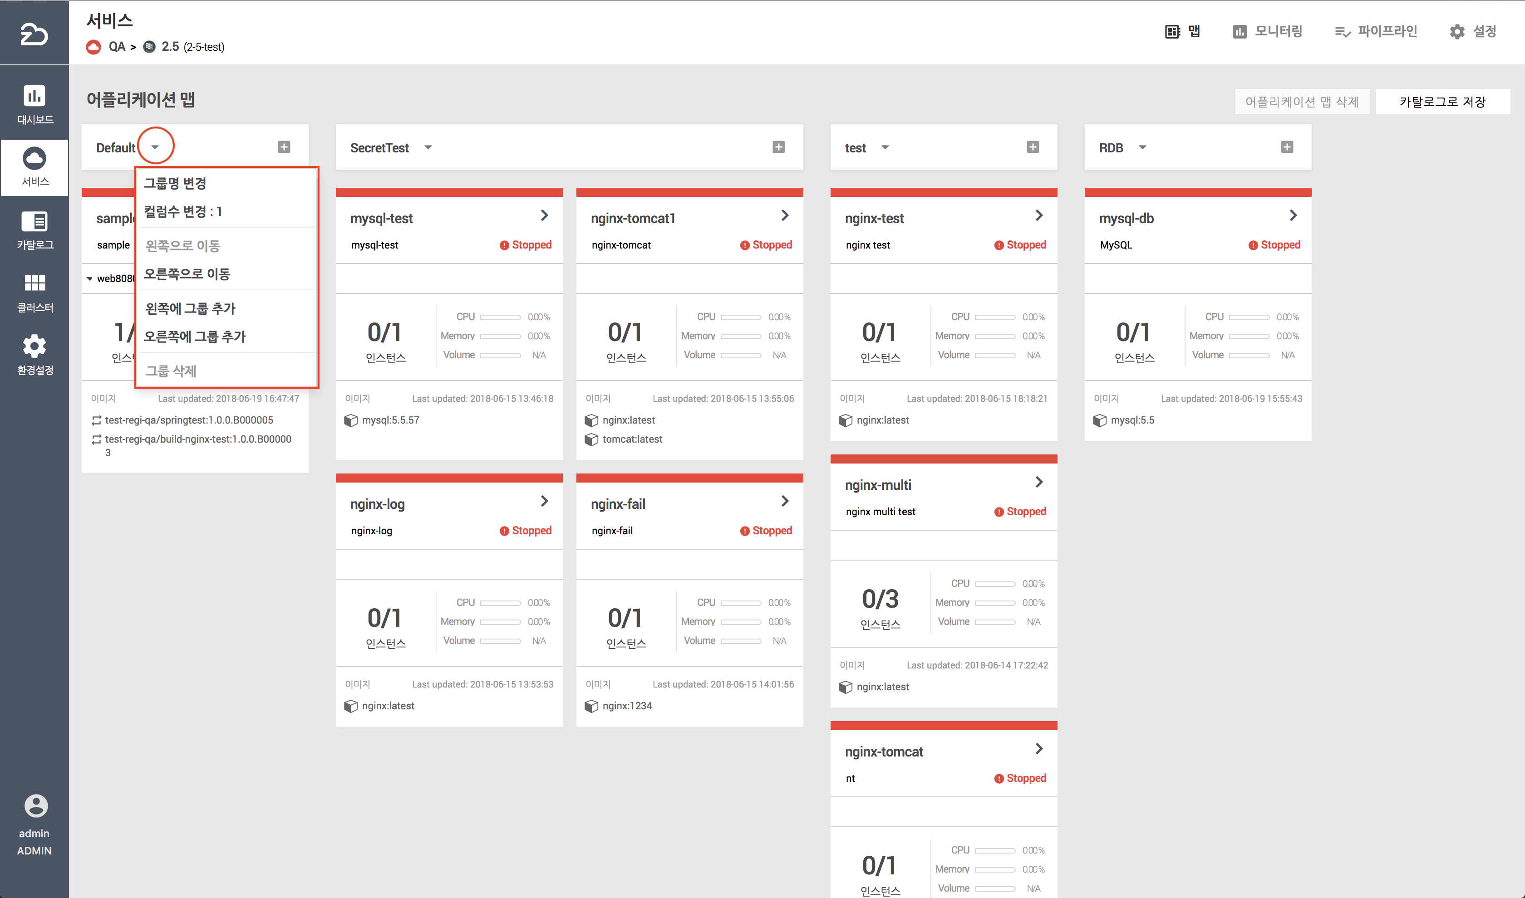The width and height of the screenshot is (1525, 898).
Task: Add service to test group plus icon
Action: pos(1032,147)
